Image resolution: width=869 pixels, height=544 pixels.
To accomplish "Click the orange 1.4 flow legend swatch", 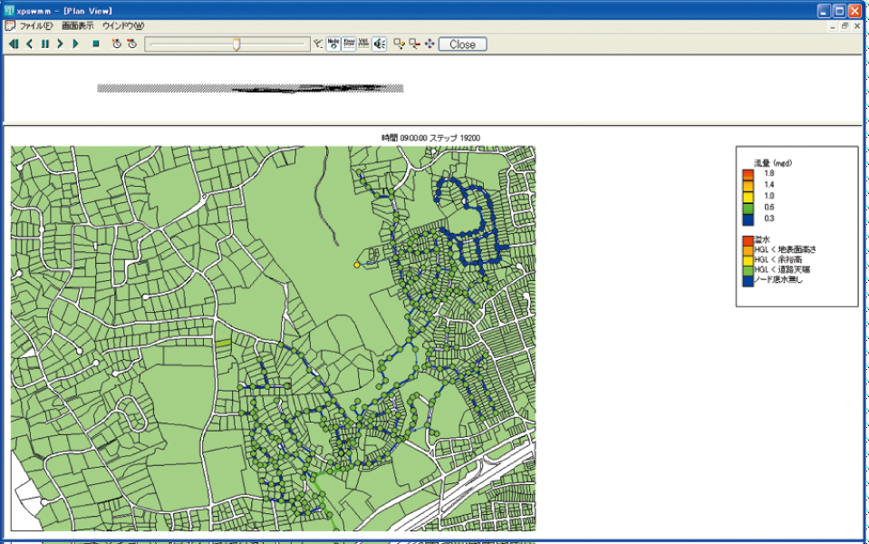I will point(748,185).
